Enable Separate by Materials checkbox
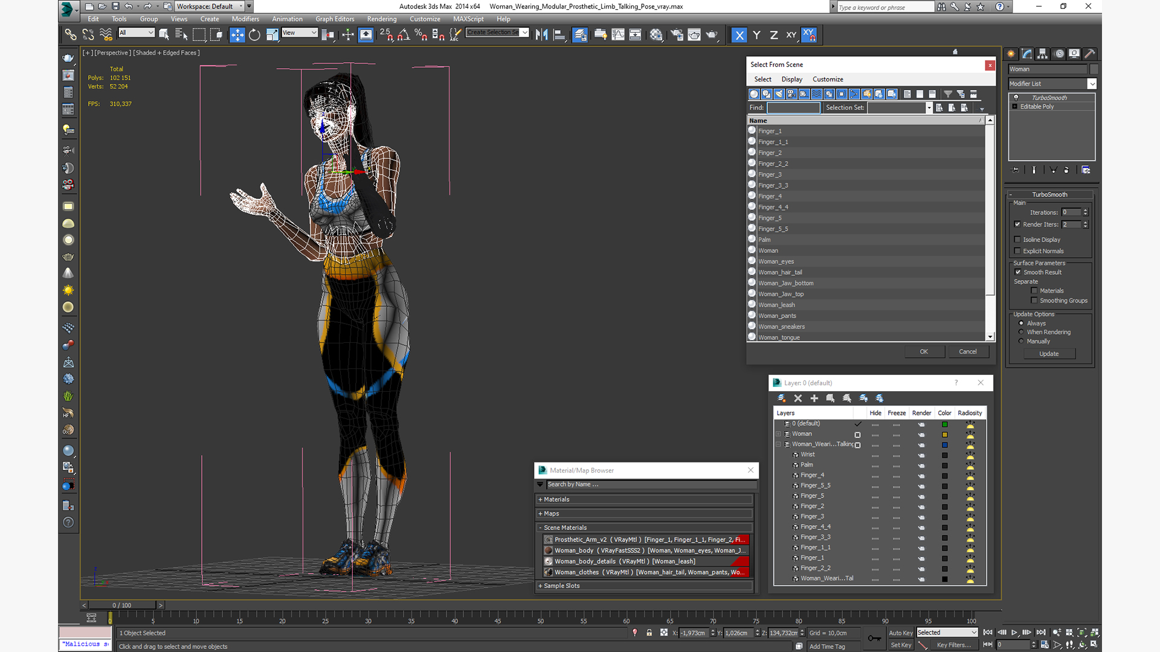 tap(1034, 291)
